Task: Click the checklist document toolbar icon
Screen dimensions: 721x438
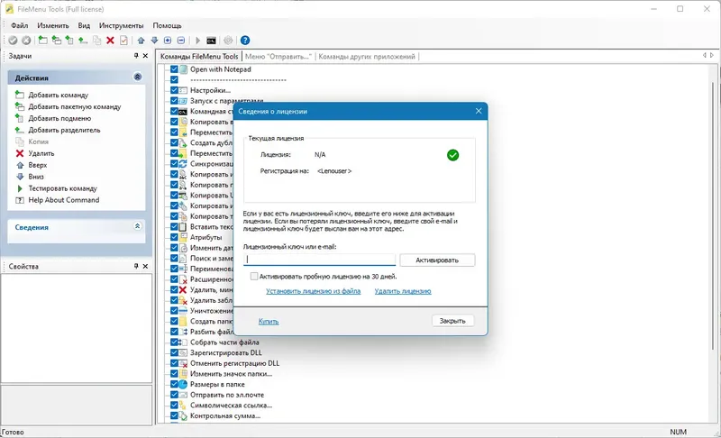Action: click(x=123, y=41)
